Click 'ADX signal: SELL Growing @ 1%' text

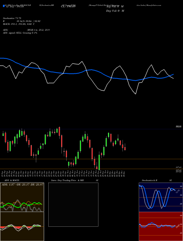tap(20, 33)
